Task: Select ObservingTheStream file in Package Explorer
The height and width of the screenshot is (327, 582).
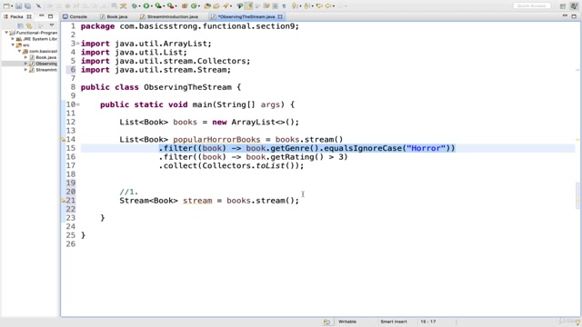Action: (43, 64)
